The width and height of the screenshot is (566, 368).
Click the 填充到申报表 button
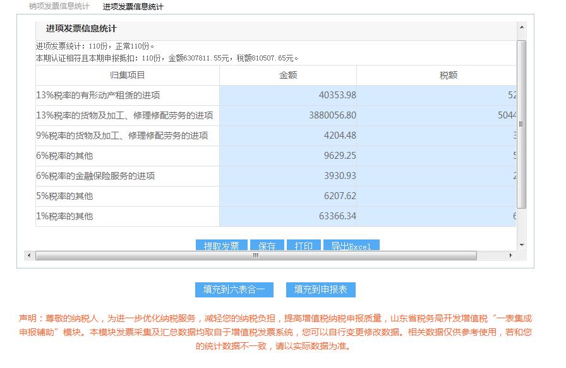coord(321,289)
